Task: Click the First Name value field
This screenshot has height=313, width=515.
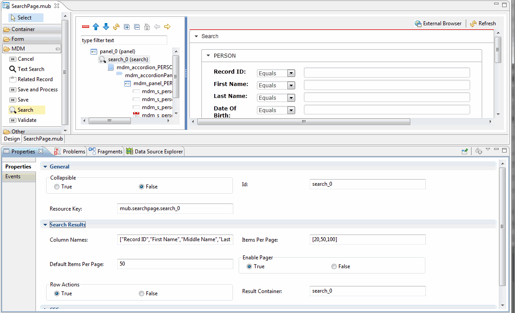Action: (x=387, y=85)
